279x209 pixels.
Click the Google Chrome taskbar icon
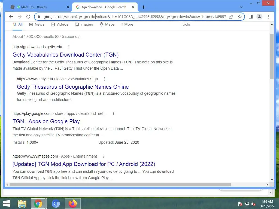tap(38, 204)
